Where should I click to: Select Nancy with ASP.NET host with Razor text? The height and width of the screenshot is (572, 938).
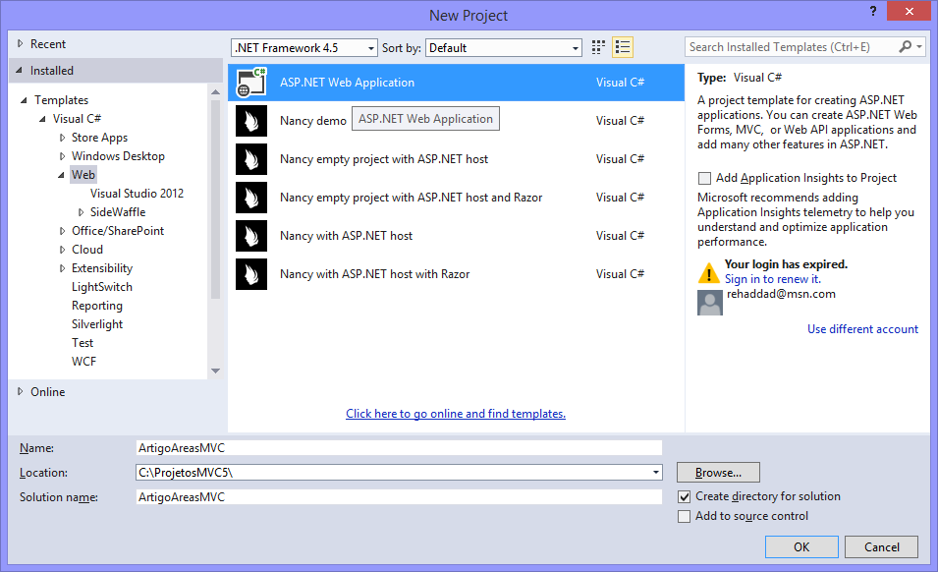374,274
